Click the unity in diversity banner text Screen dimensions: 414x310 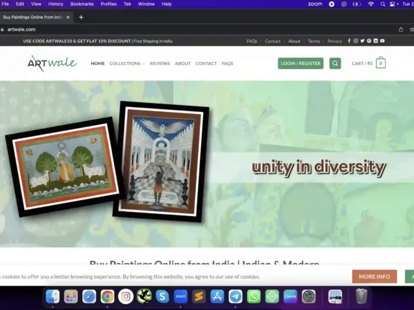pyautogui.click(x=319, y=167)
